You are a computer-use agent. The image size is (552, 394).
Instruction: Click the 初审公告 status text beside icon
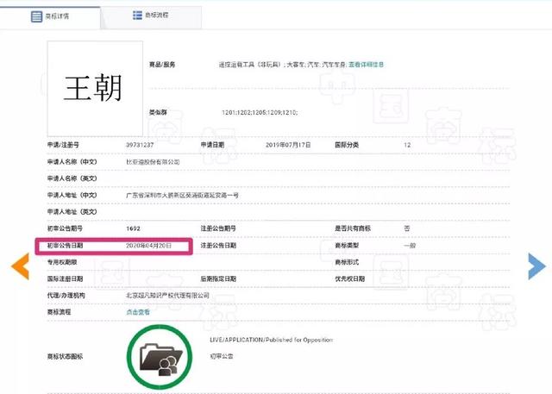(x=222, y=356)
